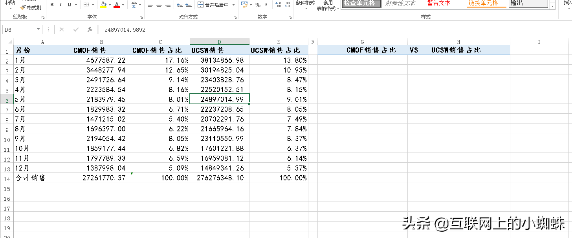
Task: Click in the formula bar value
Action: [125, 30]
